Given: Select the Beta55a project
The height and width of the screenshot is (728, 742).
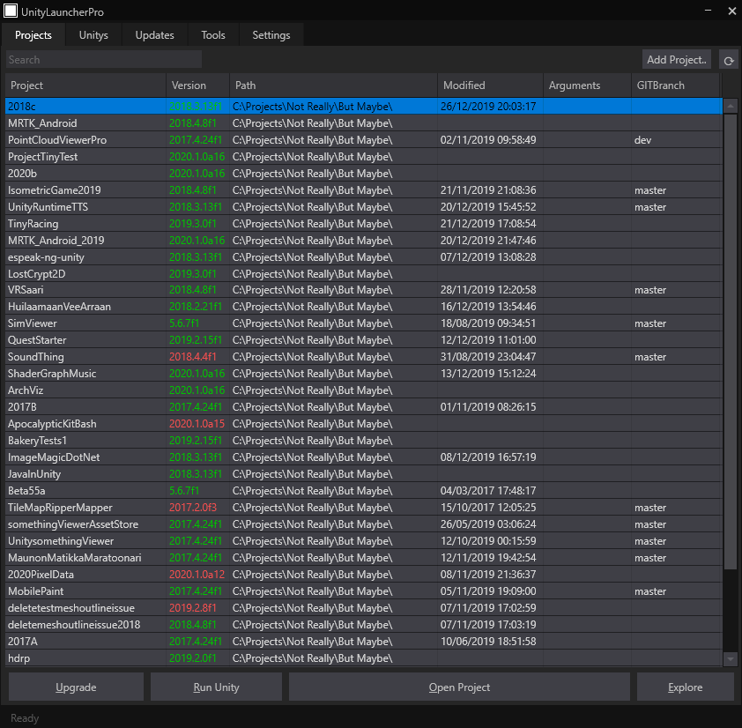Looking at the screenshot, I should coord(363,490).
